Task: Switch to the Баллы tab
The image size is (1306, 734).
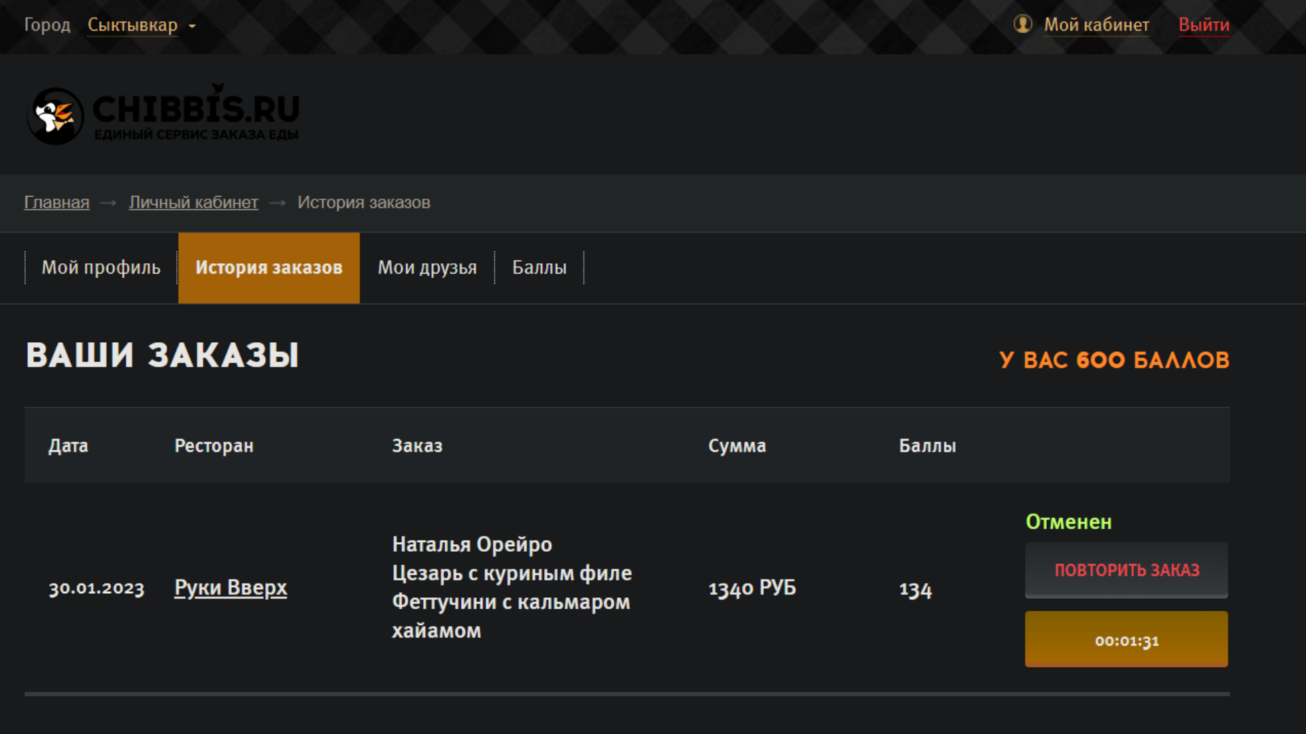Action: click(539, 267)
